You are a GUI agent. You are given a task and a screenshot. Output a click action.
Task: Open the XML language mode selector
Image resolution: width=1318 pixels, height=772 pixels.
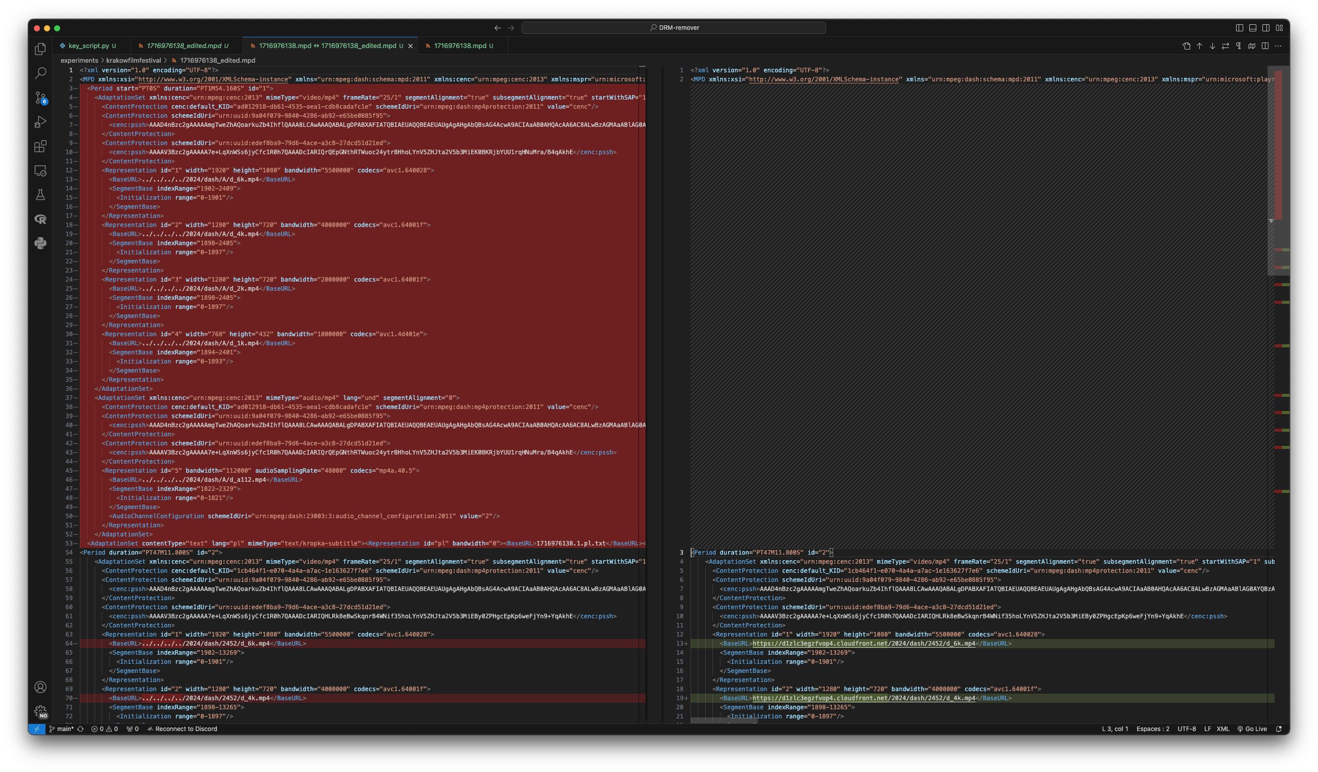[1223, 729]
